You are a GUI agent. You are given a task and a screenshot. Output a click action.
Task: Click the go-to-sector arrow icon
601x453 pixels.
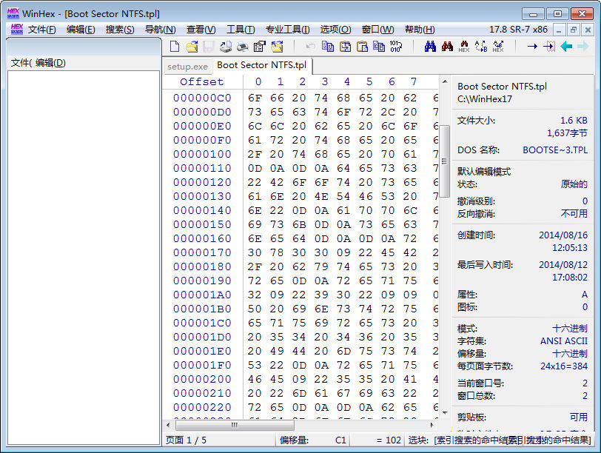549,47
